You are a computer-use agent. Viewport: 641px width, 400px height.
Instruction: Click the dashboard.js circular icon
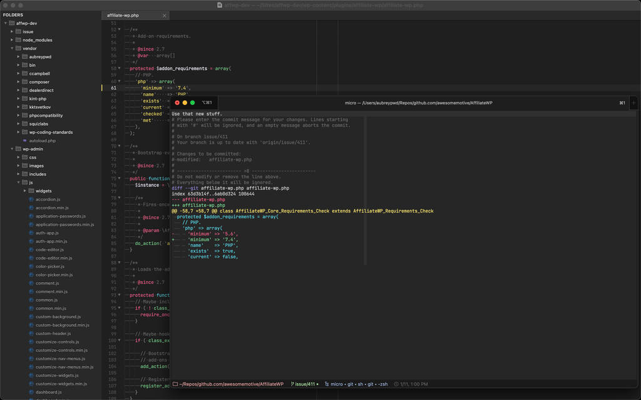[x=31, y=392]
